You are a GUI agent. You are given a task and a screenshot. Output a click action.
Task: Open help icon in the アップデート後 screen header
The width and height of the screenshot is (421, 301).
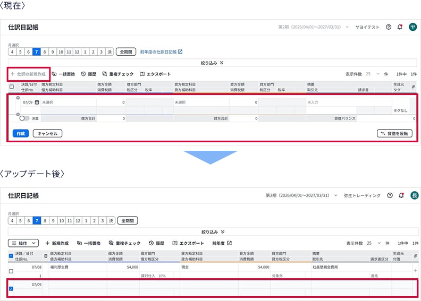coord(390,195)
